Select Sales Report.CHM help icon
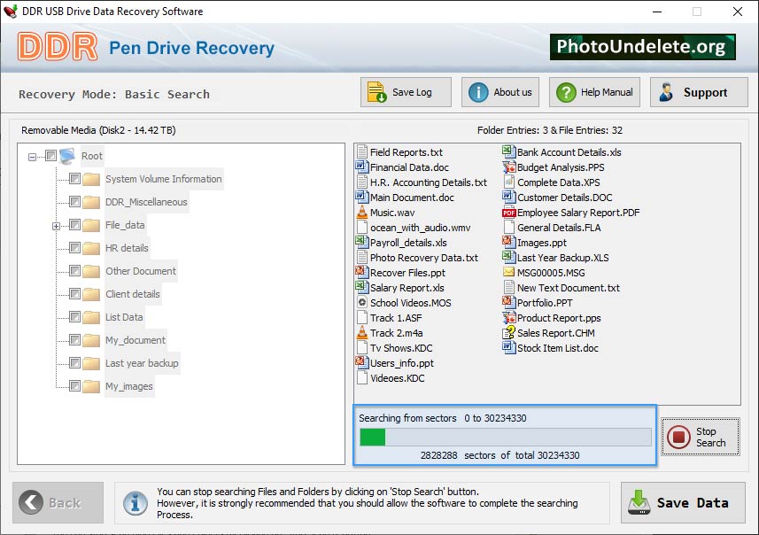Screen dimensions: 759x535 click(508, 333)
